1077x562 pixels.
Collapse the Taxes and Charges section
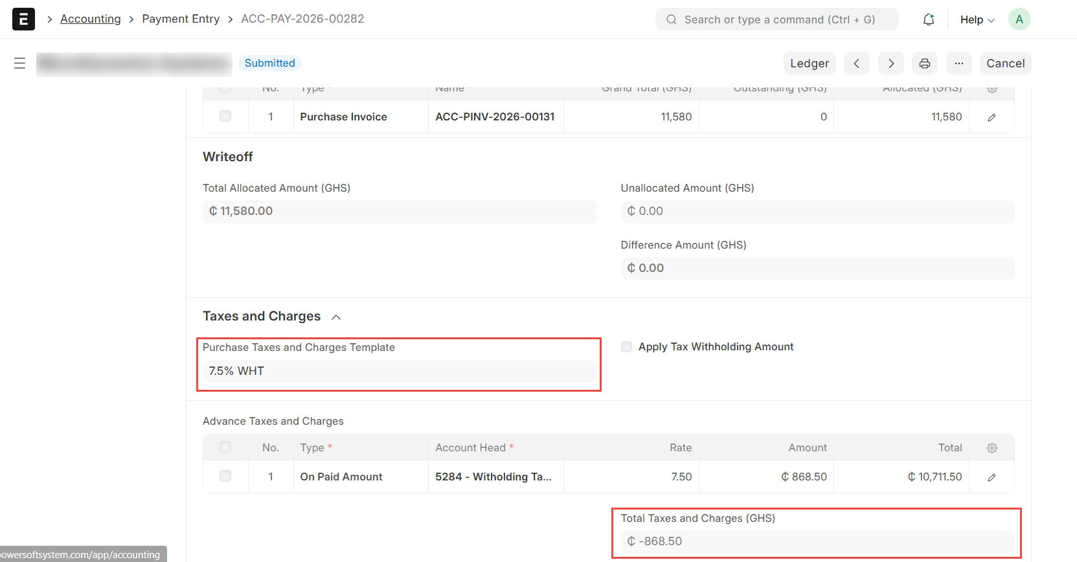[x=336, y=317]
